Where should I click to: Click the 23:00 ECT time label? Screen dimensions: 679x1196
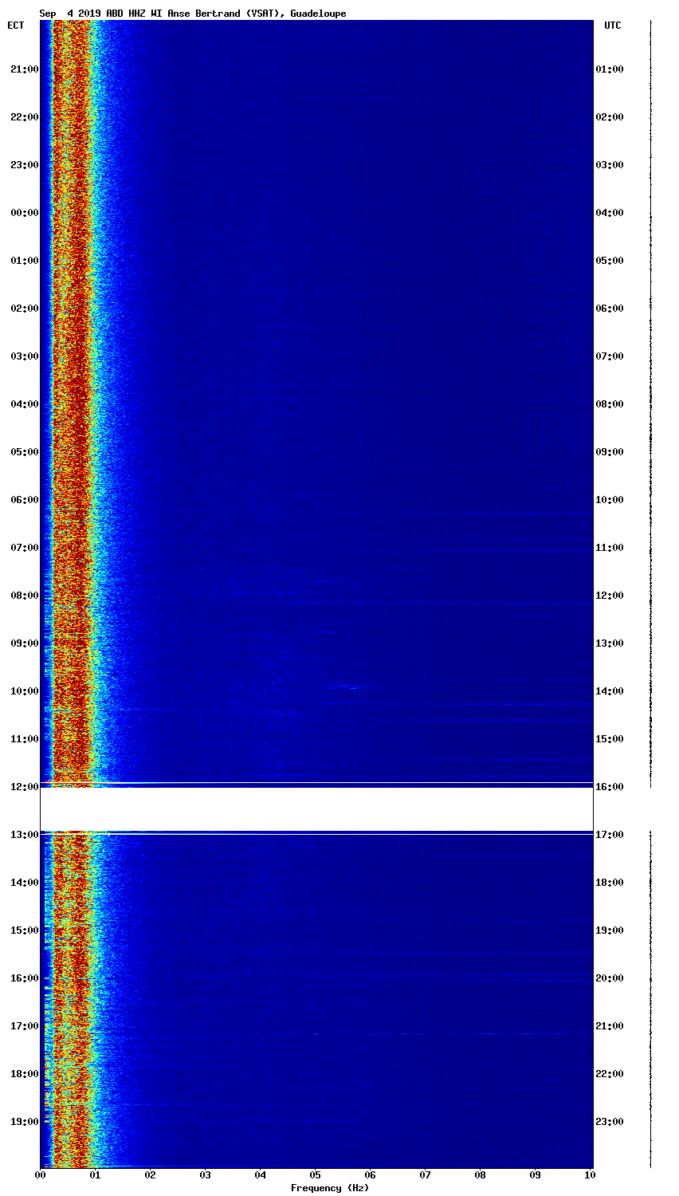24,165
